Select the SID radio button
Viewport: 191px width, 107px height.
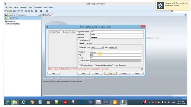click(79, 58)
